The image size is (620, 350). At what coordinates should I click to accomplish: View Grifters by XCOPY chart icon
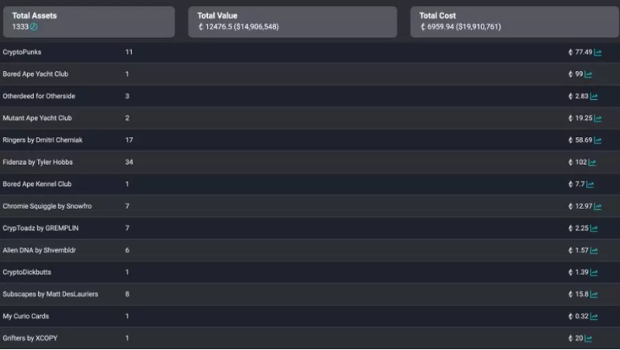pos(589,338)
